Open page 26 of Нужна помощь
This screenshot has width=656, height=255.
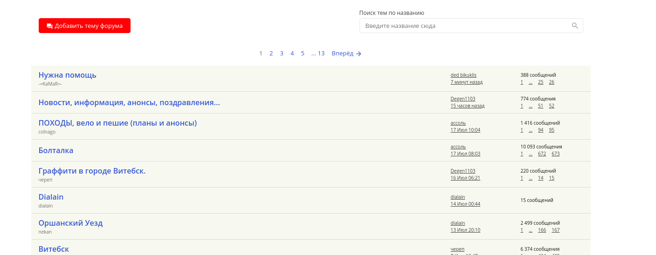[x=552, y=82]
